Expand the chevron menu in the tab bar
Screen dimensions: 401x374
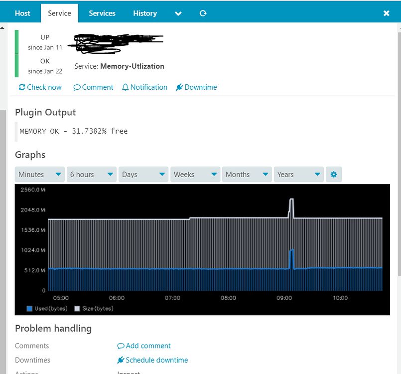pyautogui.click(x=178, y=13)
